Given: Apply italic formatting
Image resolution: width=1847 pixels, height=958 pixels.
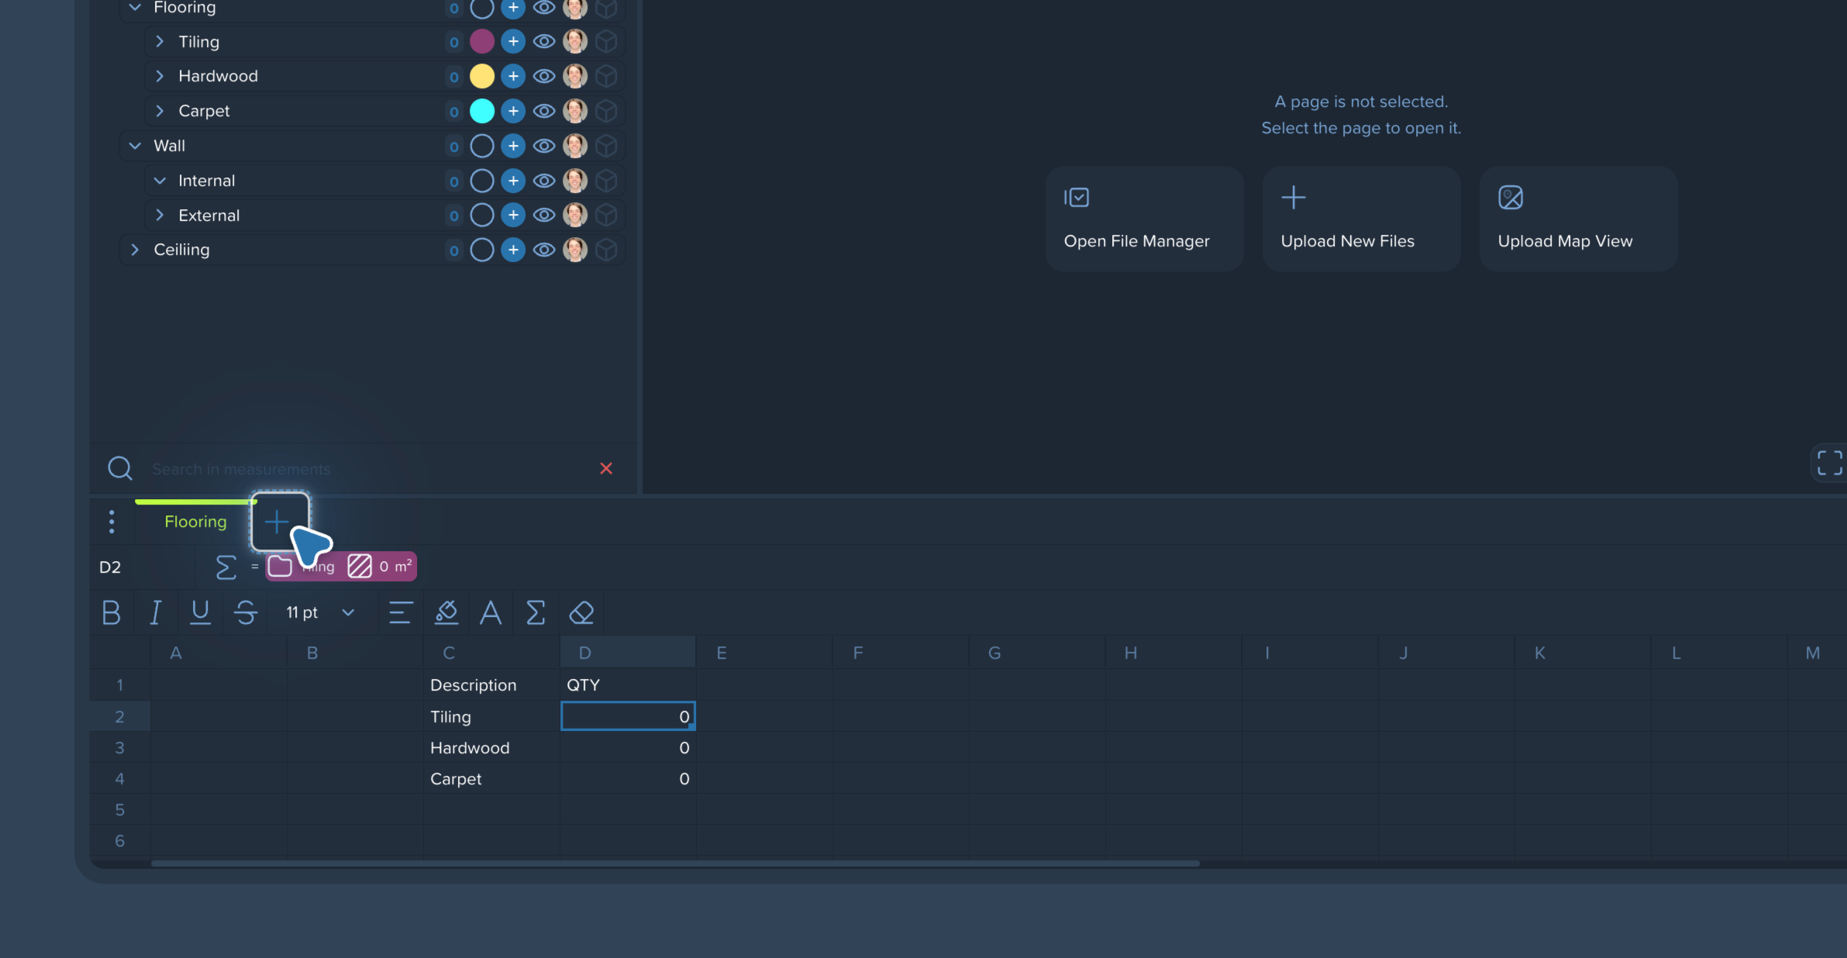Looking at the screenshot, I should 155,612.
